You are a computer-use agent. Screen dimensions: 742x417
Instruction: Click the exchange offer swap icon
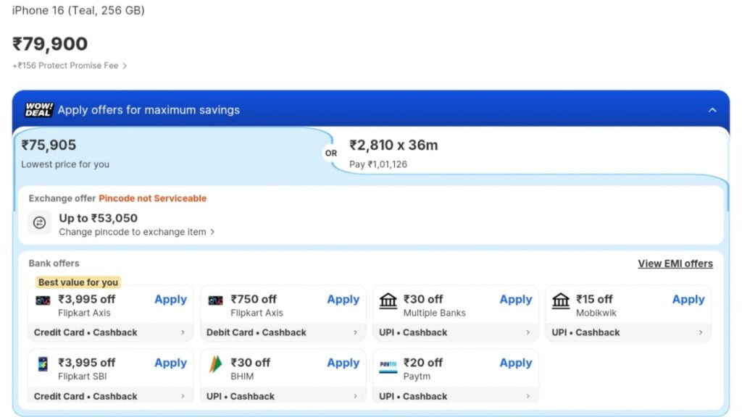click(40, 223)
